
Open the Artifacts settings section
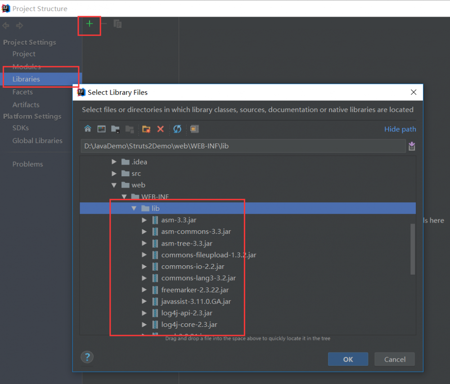[x=26, y=104]
